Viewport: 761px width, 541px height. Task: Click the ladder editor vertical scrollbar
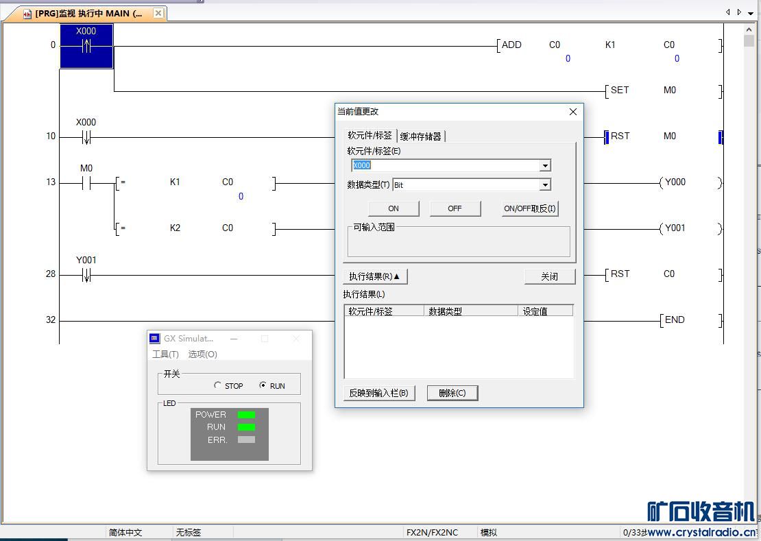point(749,206)
